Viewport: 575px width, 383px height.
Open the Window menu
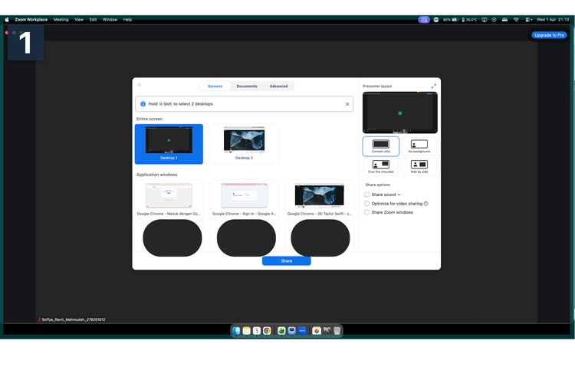[x=110, y=20]
